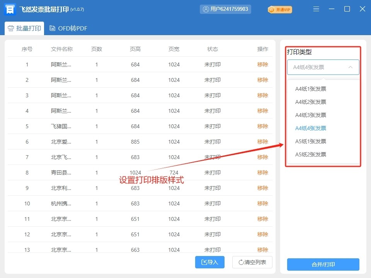Viewport: 371px width, 278px height.
Task: Switch to the 批量打印 tab
Action: (23, 28)
